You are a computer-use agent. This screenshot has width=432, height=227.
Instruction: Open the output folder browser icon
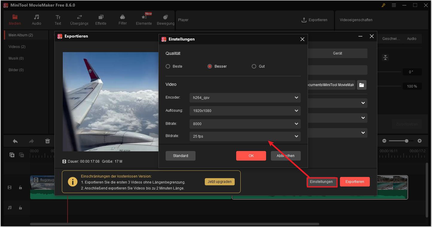pos(361,85)
